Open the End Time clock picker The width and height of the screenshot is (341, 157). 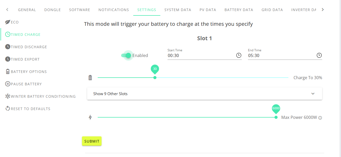pyautogui.click(x=319, y=55)
